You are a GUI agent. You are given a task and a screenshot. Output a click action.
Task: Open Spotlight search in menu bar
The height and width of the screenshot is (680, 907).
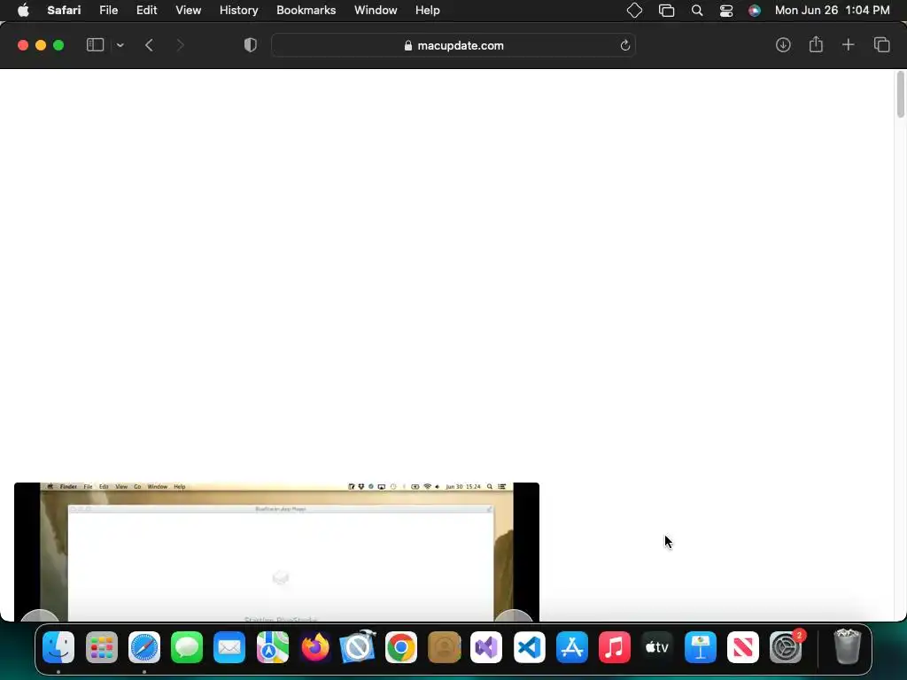[697, 11]
